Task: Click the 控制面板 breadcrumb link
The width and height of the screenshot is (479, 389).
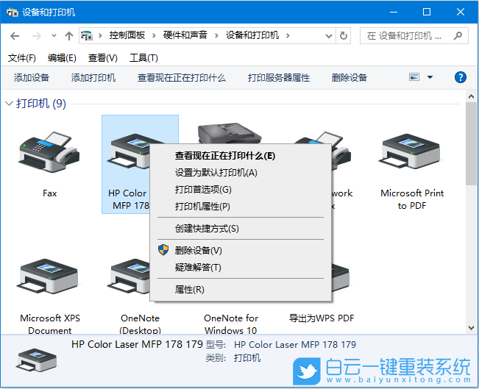Action: [127, 35]
